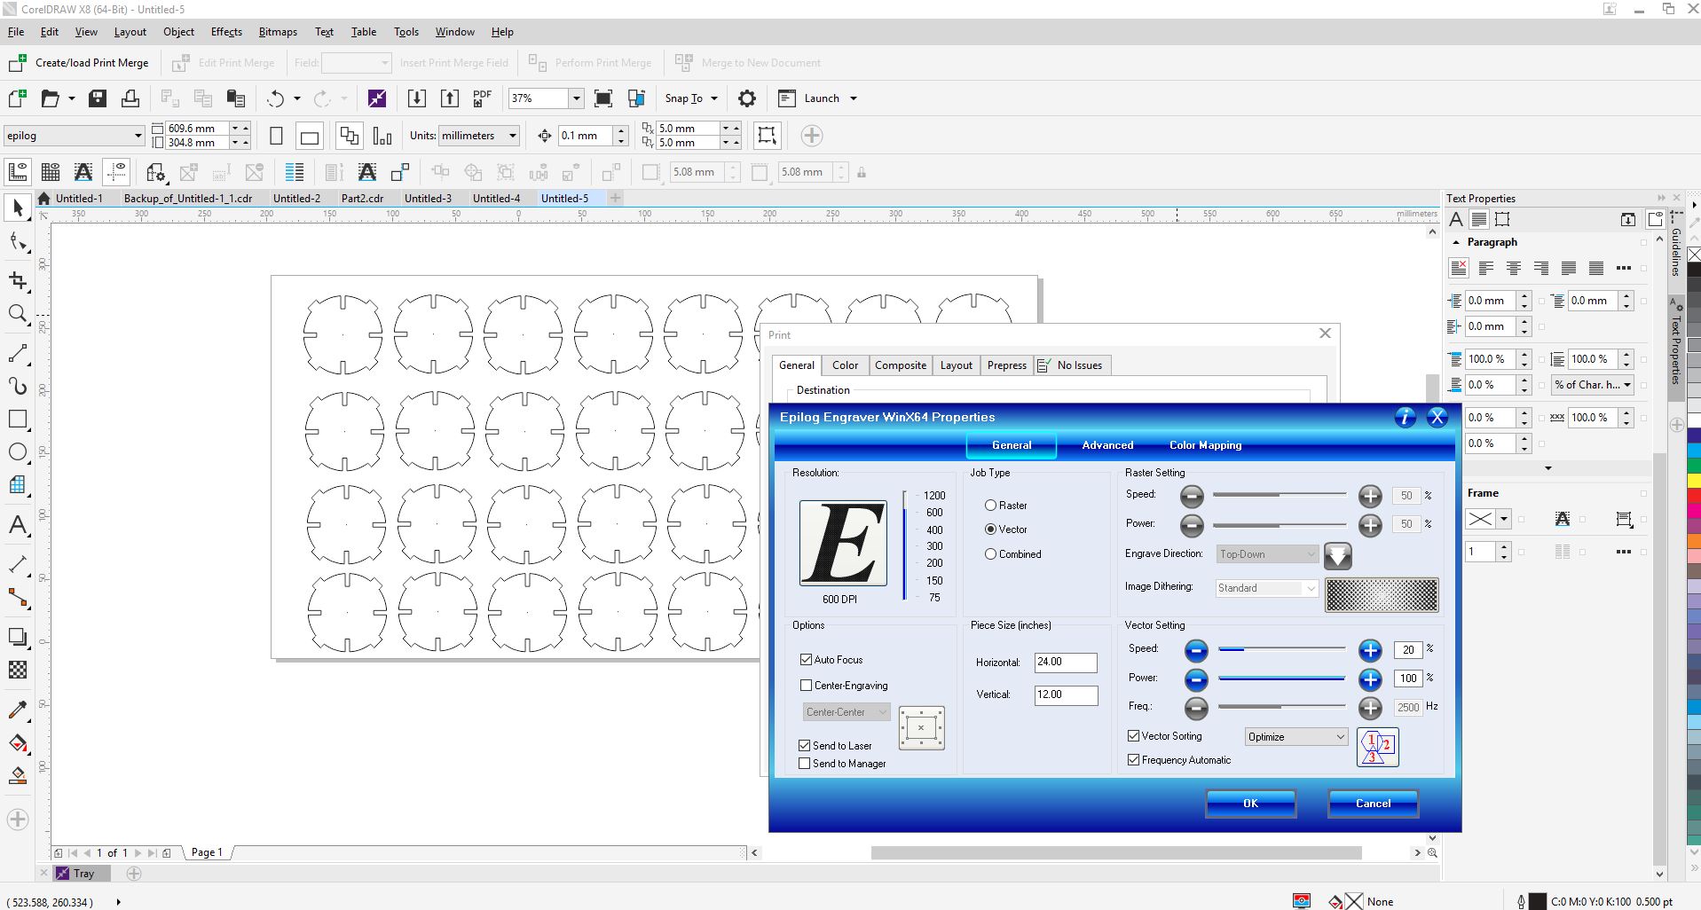1701x910 pixels.
Task: Switch to the Part2.cdr document tab
Action: (x=362, y=199)
